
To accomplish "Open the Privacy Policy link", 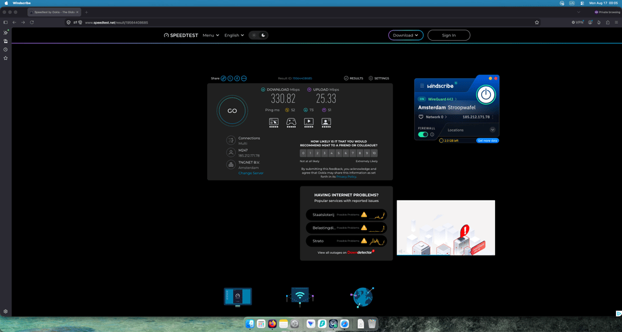I will coord(346,177).
